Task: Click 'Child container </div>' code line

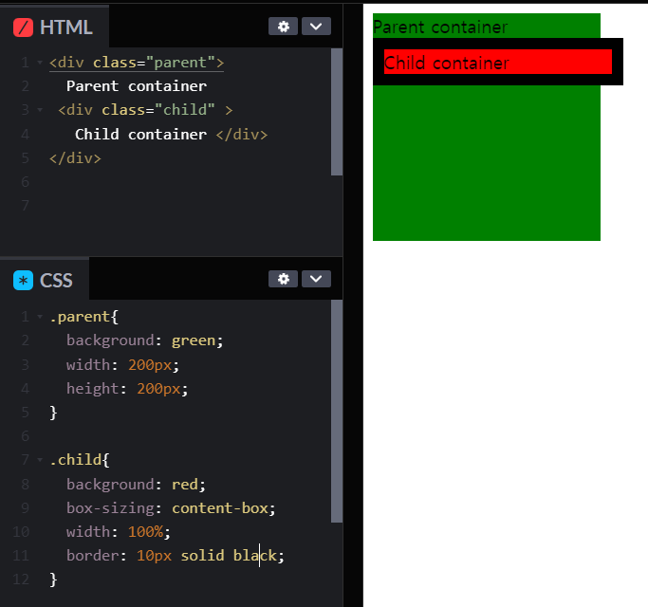Action: 171,135
